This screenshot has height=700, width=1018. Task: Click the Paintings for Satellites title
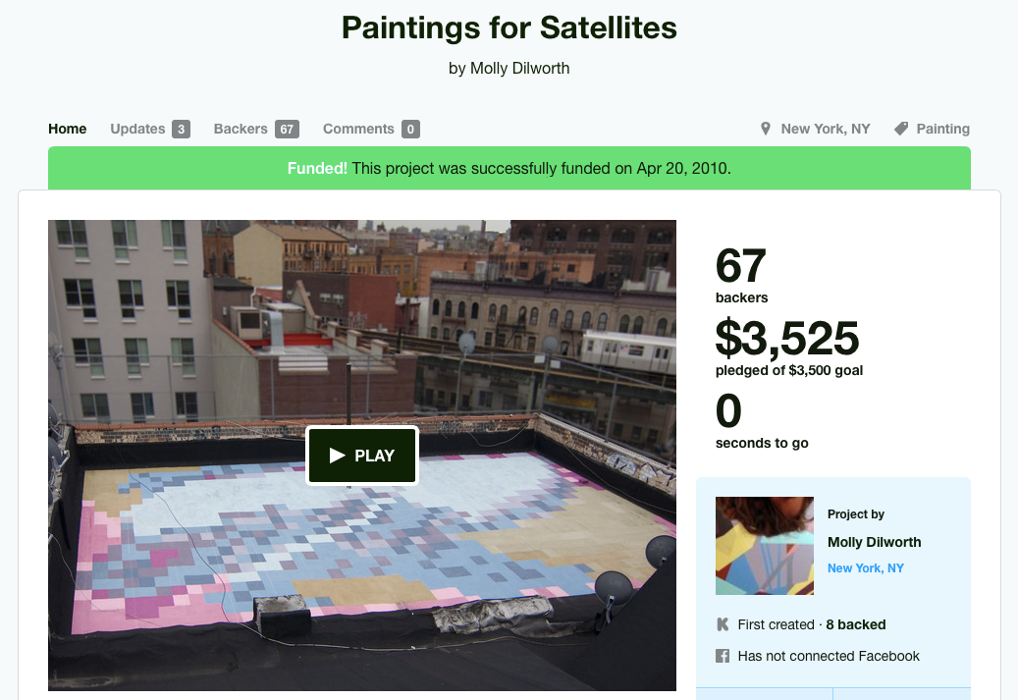click(x=509, y=27)
